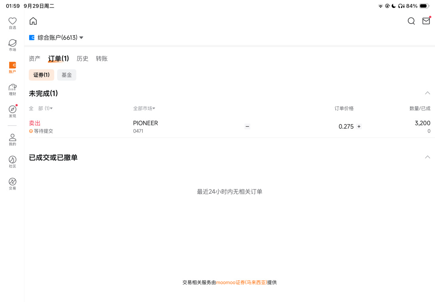Tap the order quantity 3,200
Viewport: 435px width, 302px height.
423,123
